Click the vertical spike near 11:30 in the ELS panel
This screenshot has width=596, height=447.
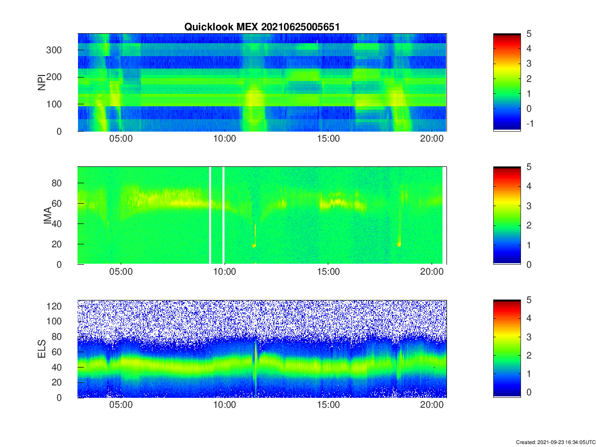coord(256,368)
